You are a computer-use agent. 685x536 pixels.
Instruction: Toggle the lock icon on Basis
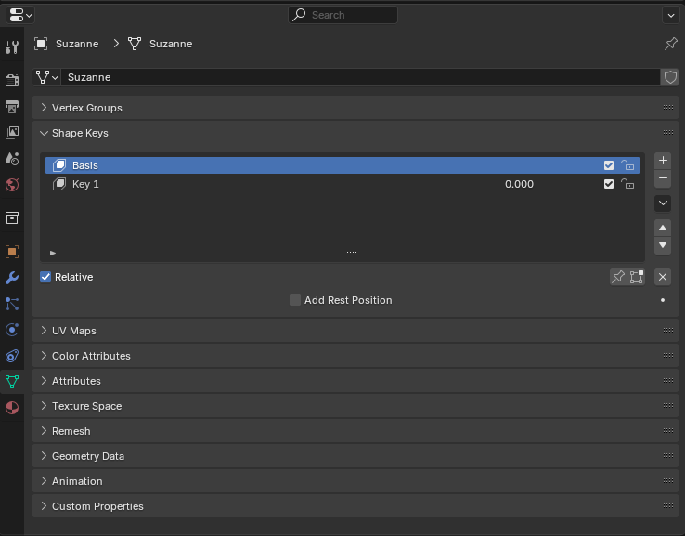tap(627, 165)
